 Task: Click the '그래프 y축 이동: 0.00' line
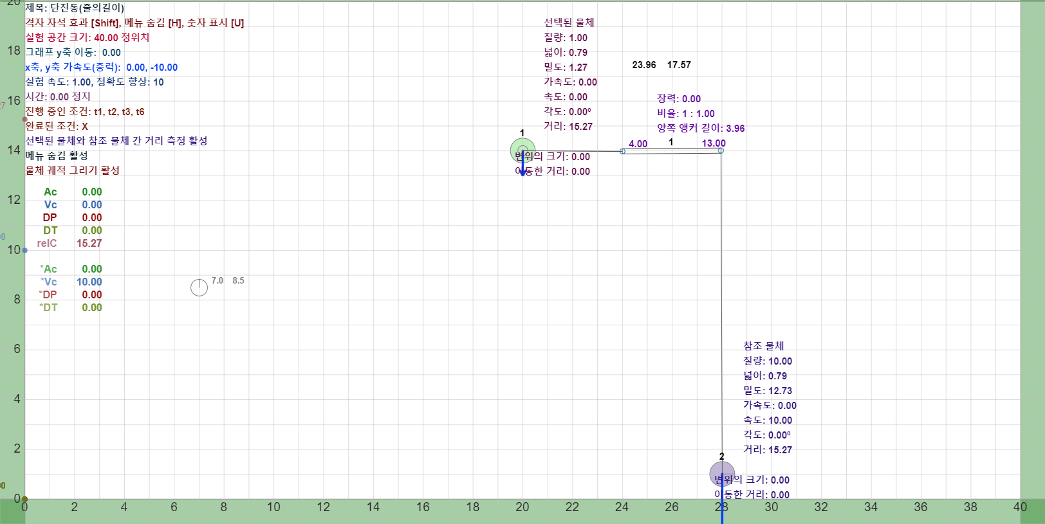tap(73, 52)
